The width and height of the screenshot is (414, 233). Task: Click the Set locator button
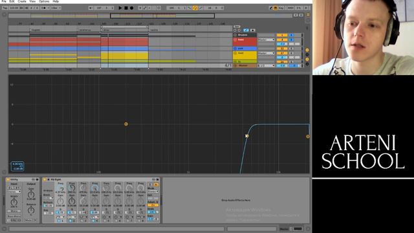click(237, 27)
